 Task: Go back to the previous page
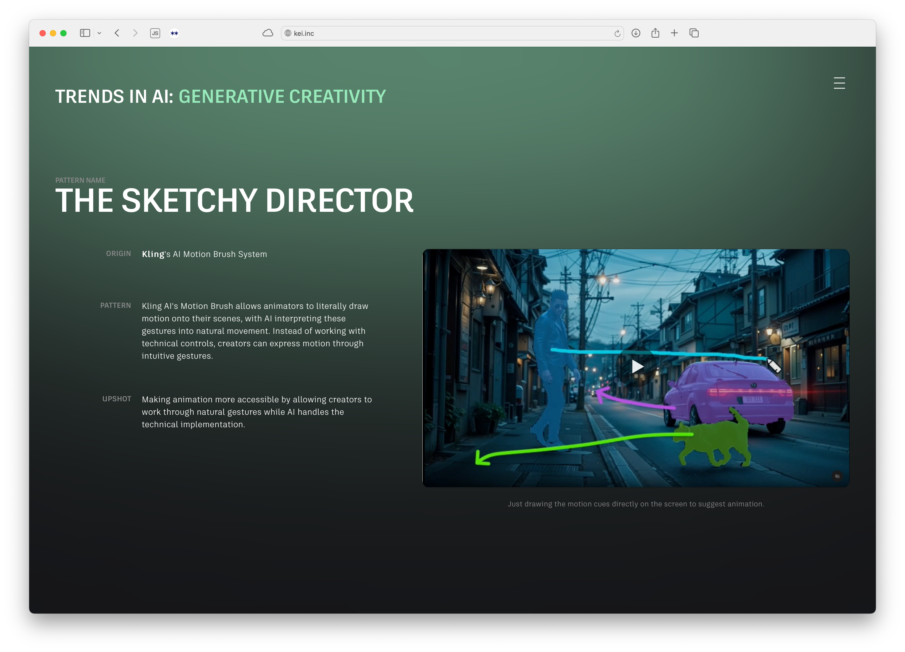click(117, 33)
